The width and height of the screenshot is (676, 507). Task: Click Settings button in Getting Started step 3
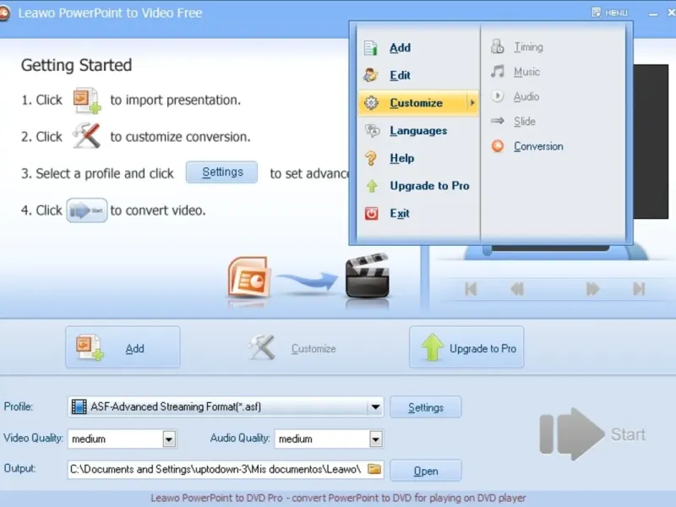pyautogui.click(x=221, y=172)
